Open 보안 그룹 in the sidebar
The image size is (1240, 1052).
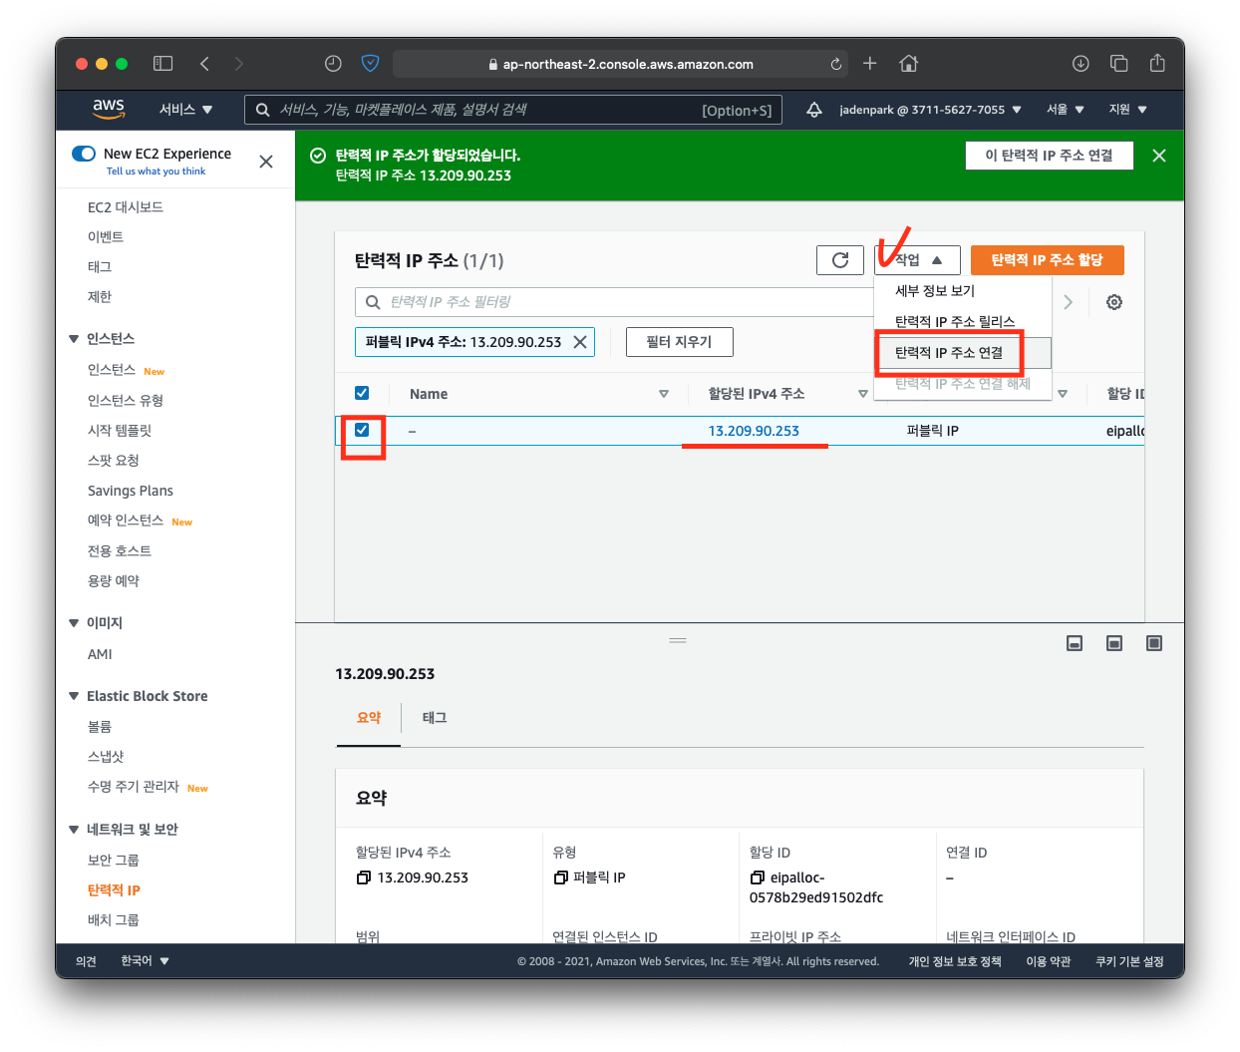114,861
